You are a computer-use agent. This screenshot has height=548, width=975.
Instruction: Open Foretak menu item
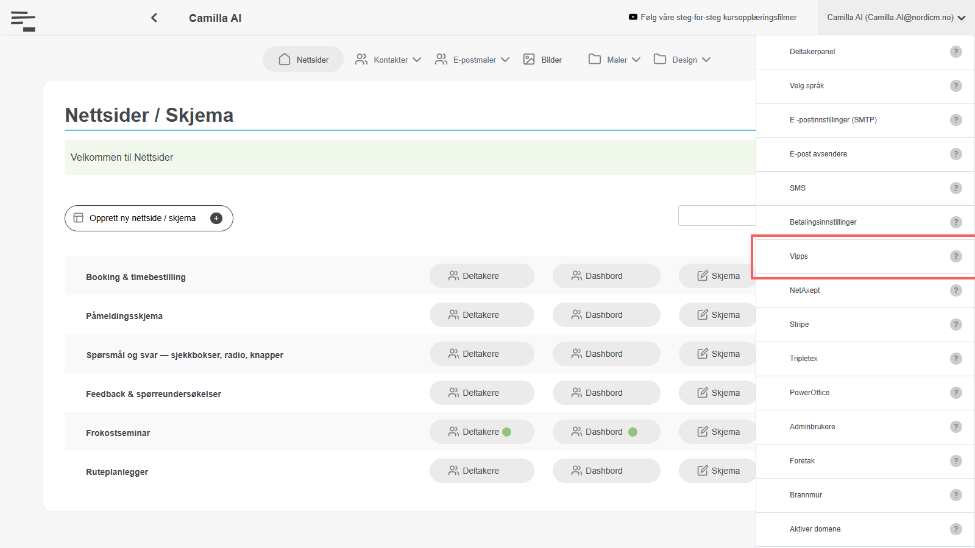click(865, 461)
